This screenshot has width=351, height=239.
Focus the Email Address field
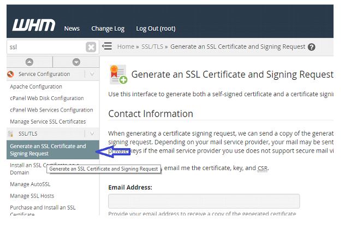point(204,201)
